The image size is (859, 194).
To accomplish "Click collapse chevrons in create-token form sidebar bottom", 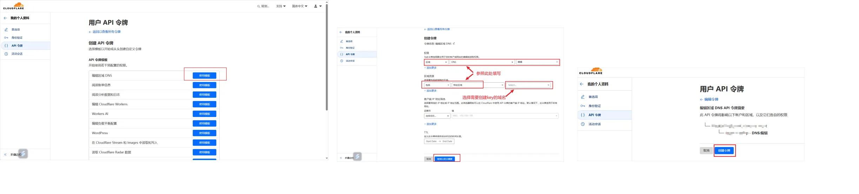I will (x=341, y=158).
